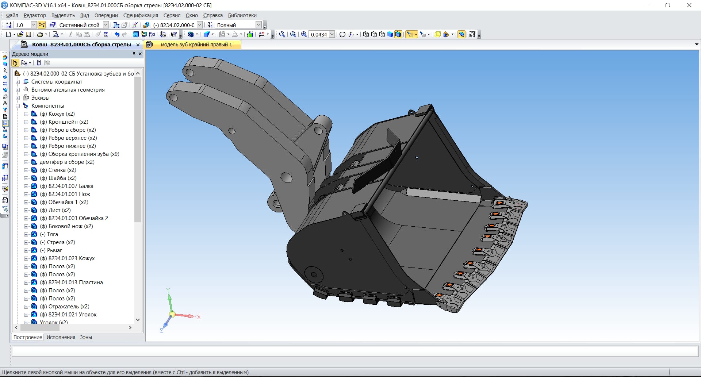Viewport: 701px width, 377px height.
Task: Click the Save document icon
Action: [28, 34]
